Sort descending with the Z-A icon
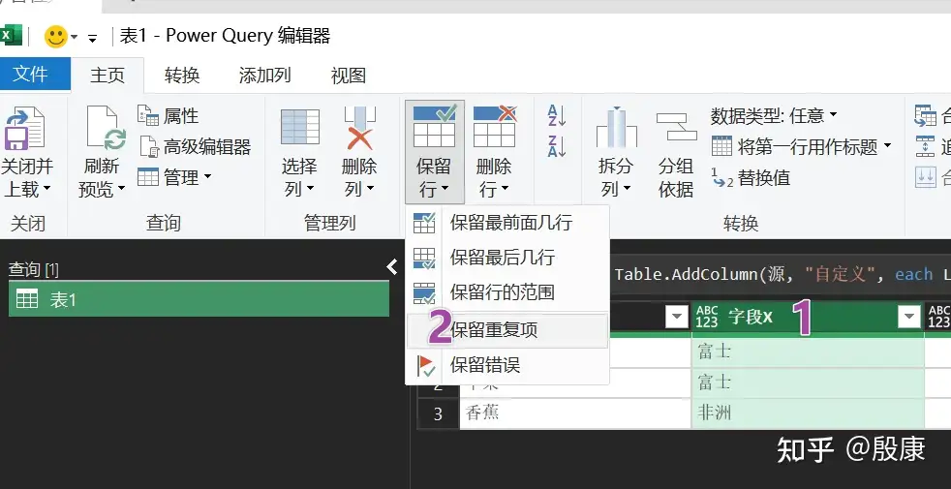This screenshot has width=951, height=489. tap(557, 147)
